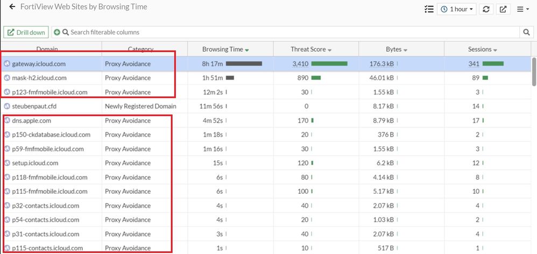This screenshot has height=254, width=537.
Task: Select setup.icloud.com domain
Action: pos(35,163)
